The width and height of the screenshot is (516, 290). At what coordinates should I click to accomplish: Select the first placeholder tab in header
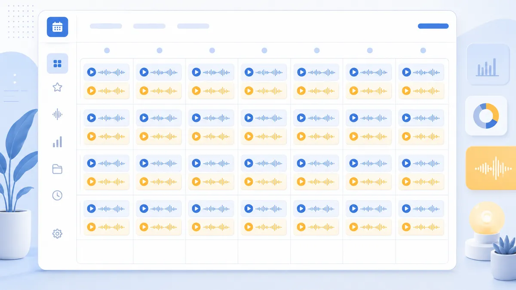click(106, 26)
